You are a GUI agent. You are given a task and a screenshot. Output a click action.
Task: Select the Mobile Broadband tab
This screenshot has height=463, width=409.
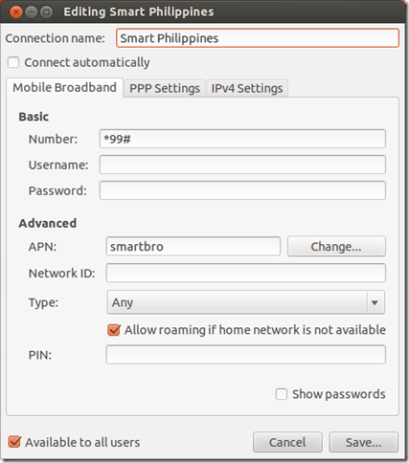tap(64, 88)
